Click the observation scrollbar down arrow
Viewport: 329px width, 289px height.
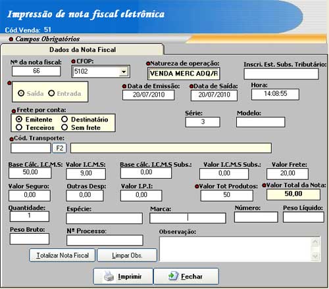315,256
